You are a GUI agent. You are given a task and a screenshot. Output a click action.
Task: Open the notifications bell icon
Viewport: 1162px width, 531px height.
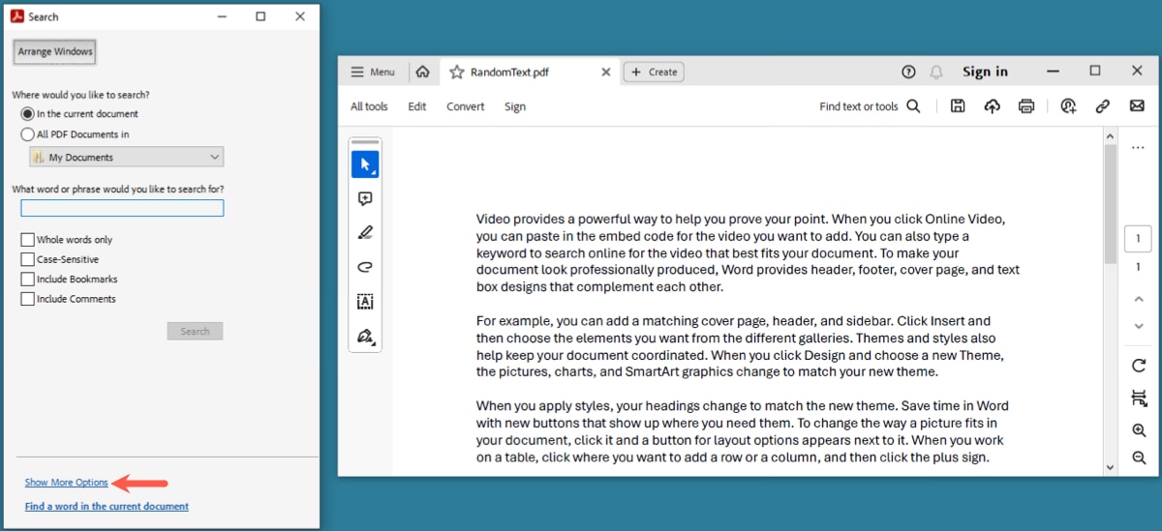pos(936,72)
